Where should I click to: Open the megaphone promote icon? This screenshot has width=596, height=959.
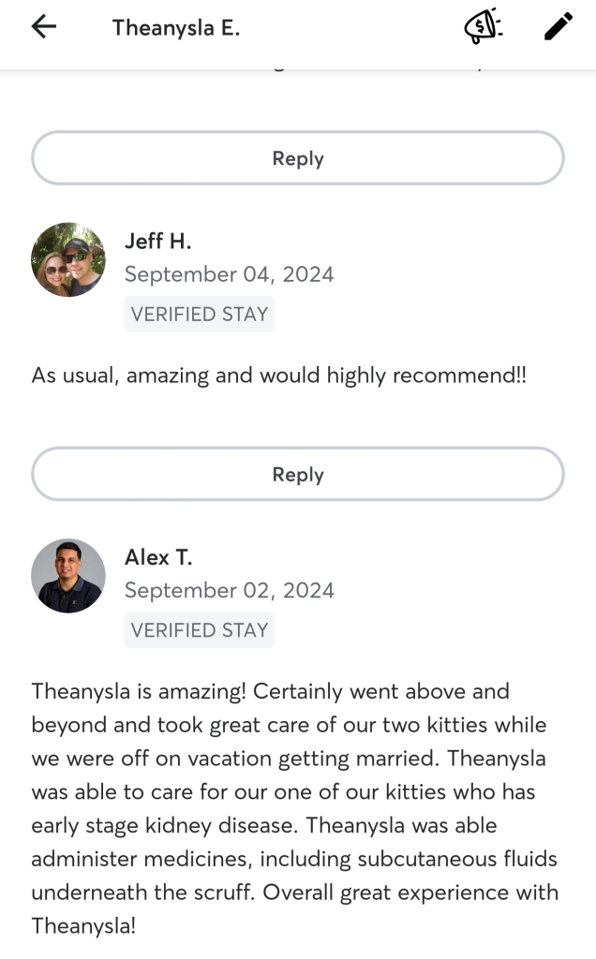click(483, 27)
